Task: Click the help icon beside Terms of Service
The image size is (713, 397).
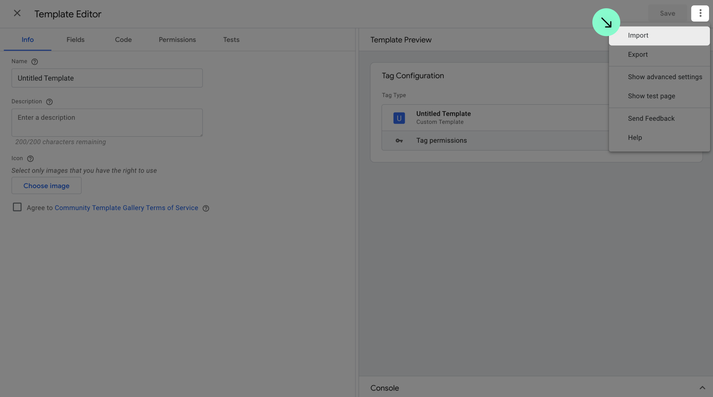Action: pos(206,208)
